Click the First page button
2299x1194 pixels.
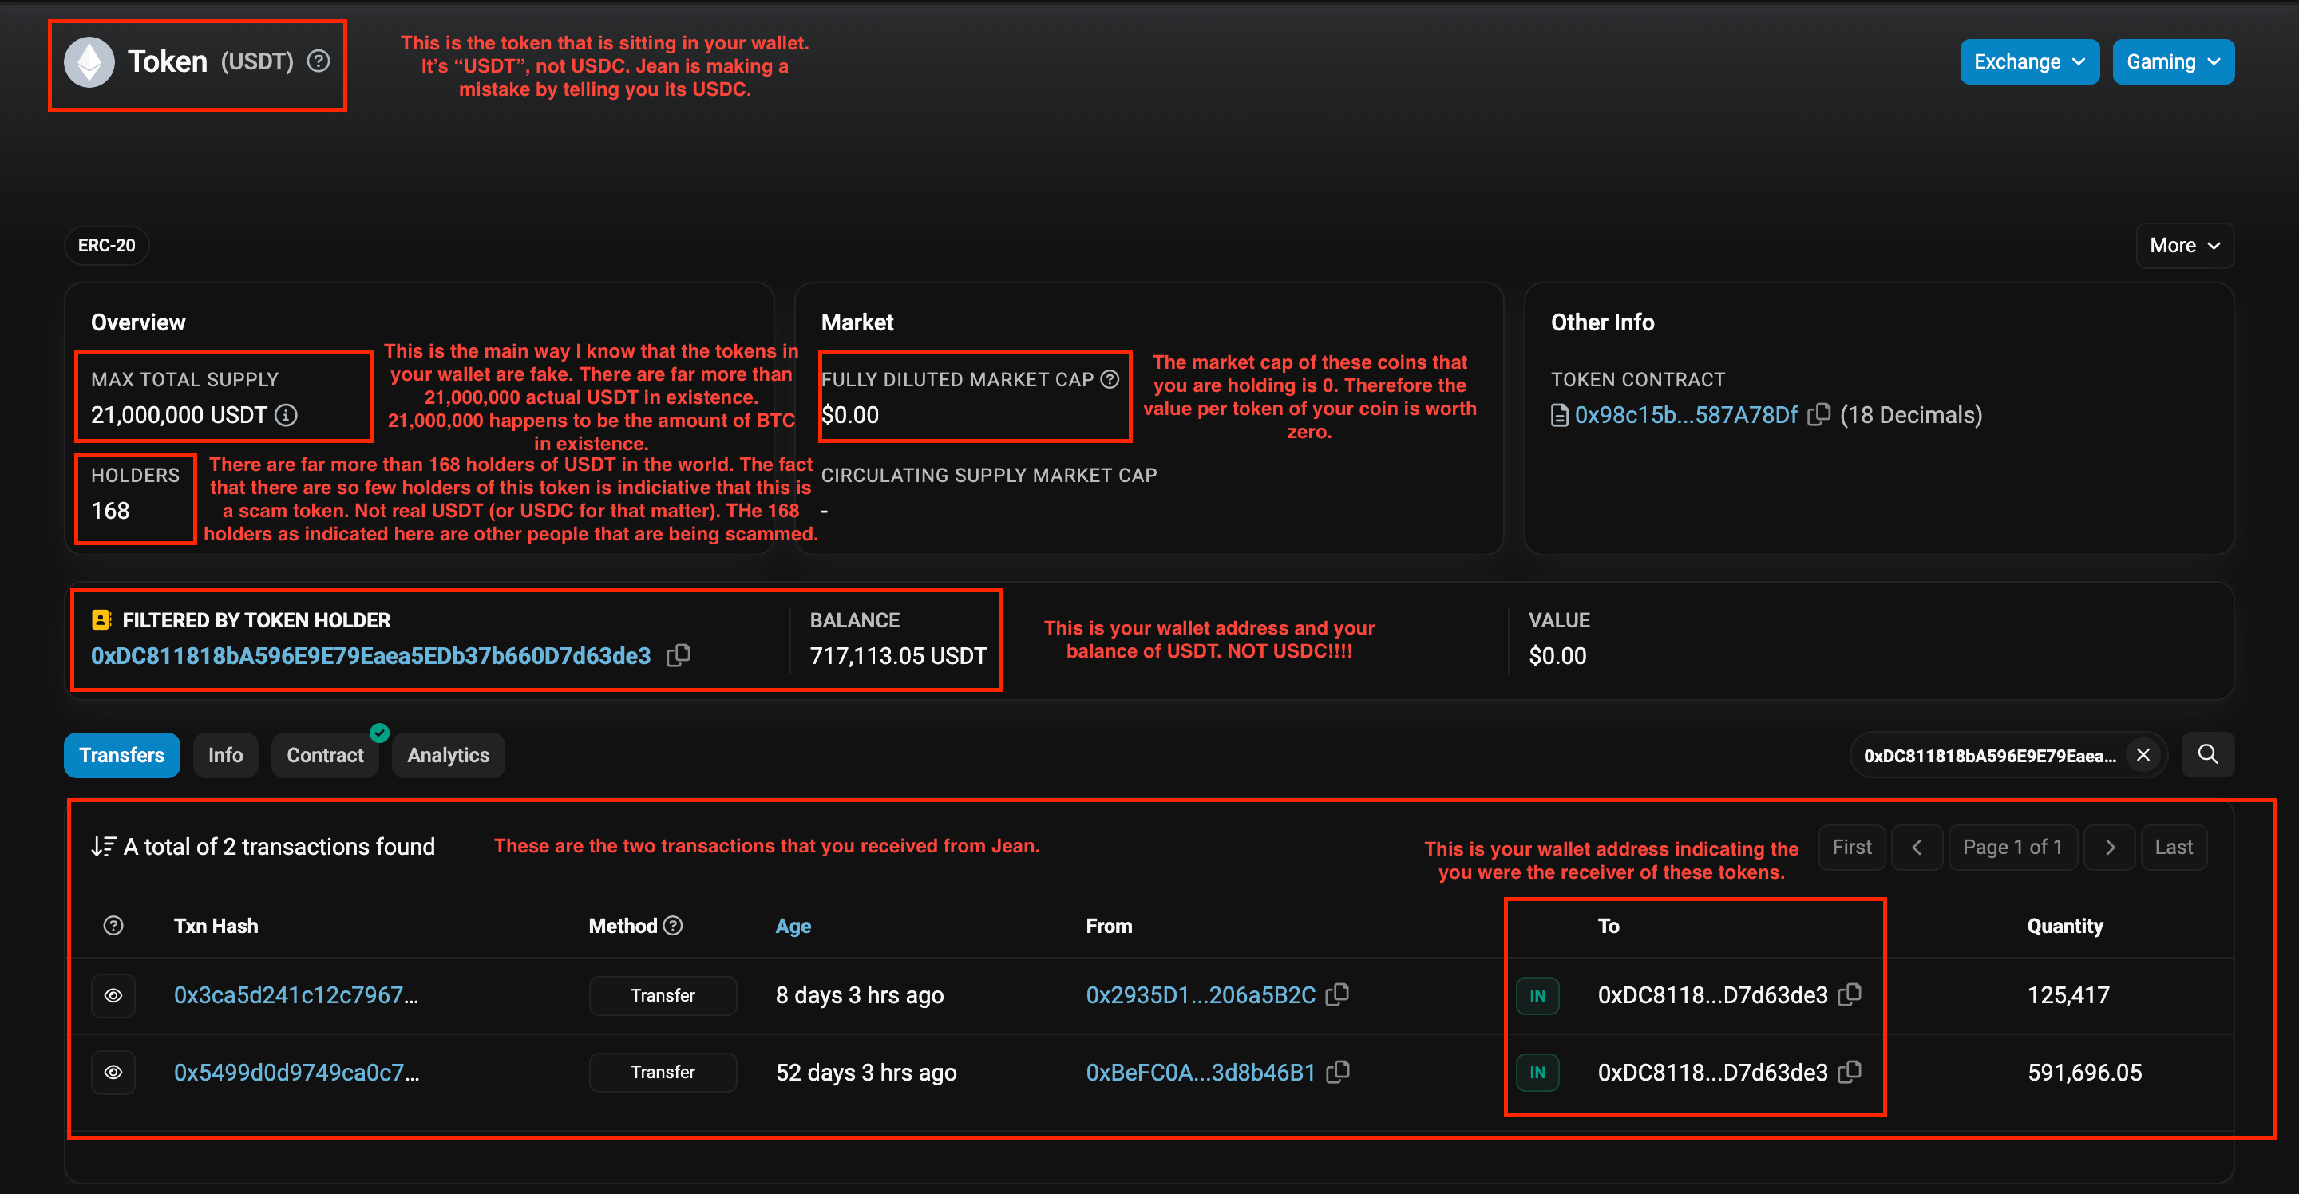pyautogui.click(x=1851, y=847)
